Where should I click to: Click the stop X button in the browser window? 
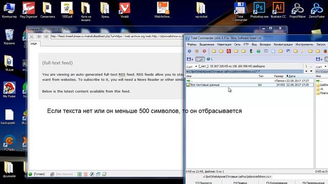[31, 36]
